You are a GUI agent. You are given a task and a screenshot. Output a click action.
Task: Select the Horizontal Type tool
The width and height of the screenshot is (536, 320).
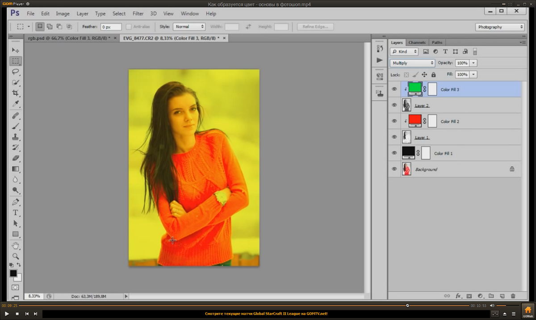pos(16,213)
